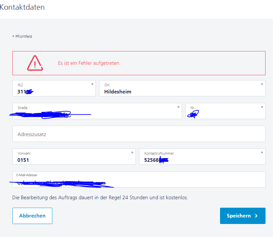
Task: Select the Straße input field
Action: [x=97, y=111]
